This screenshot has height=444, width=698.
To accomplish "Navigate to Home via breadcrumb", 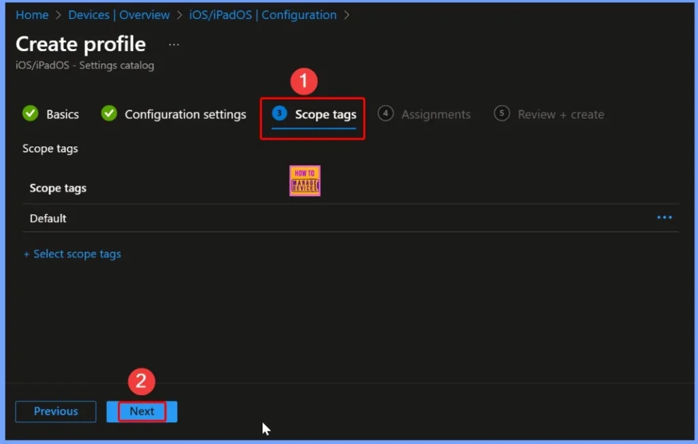I will pyautogui.click(x=31, y=14).
